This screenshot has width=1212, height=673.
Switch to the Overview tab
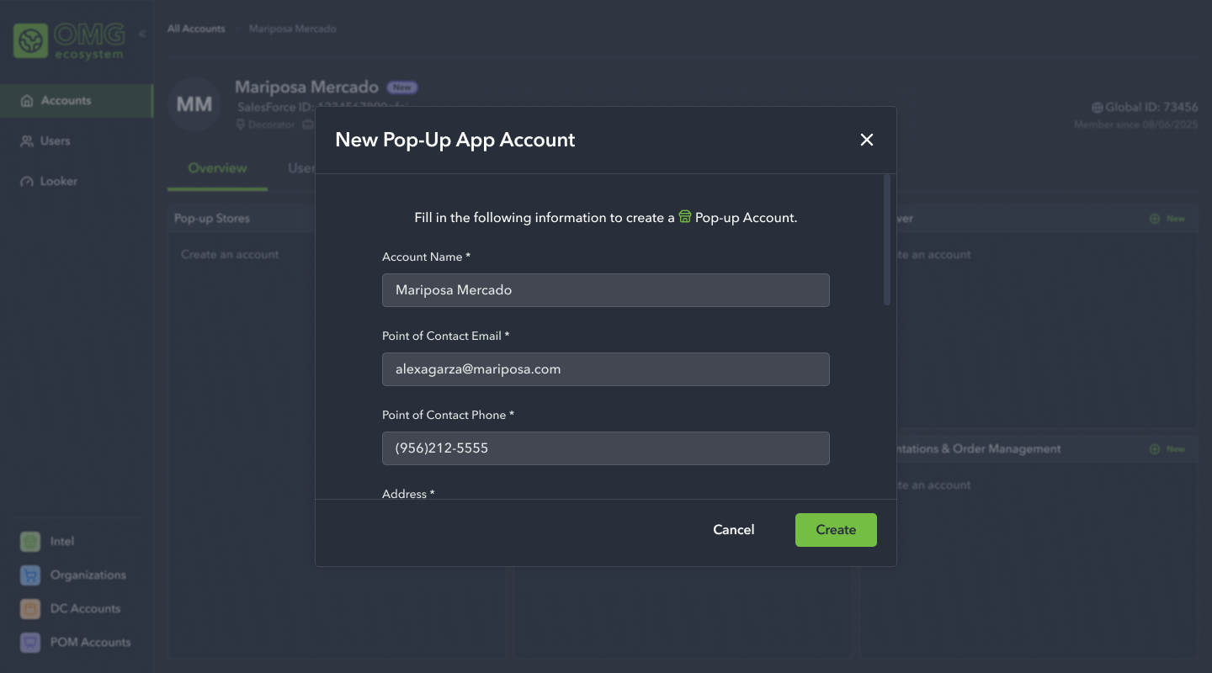[216, 167]
